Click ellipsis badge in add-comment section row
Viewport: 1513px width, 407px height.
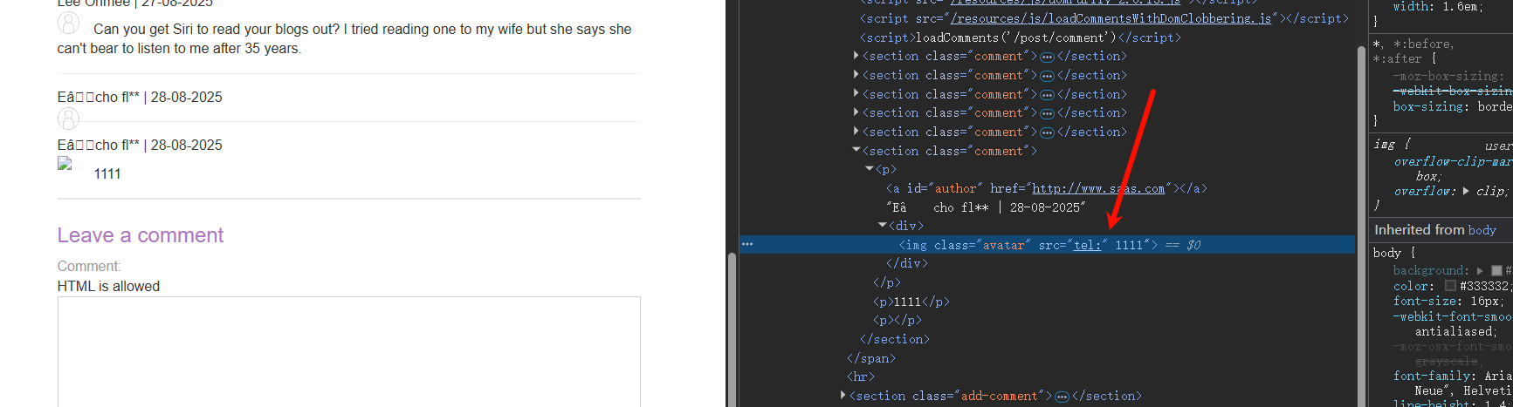[x=1062, y=397]
